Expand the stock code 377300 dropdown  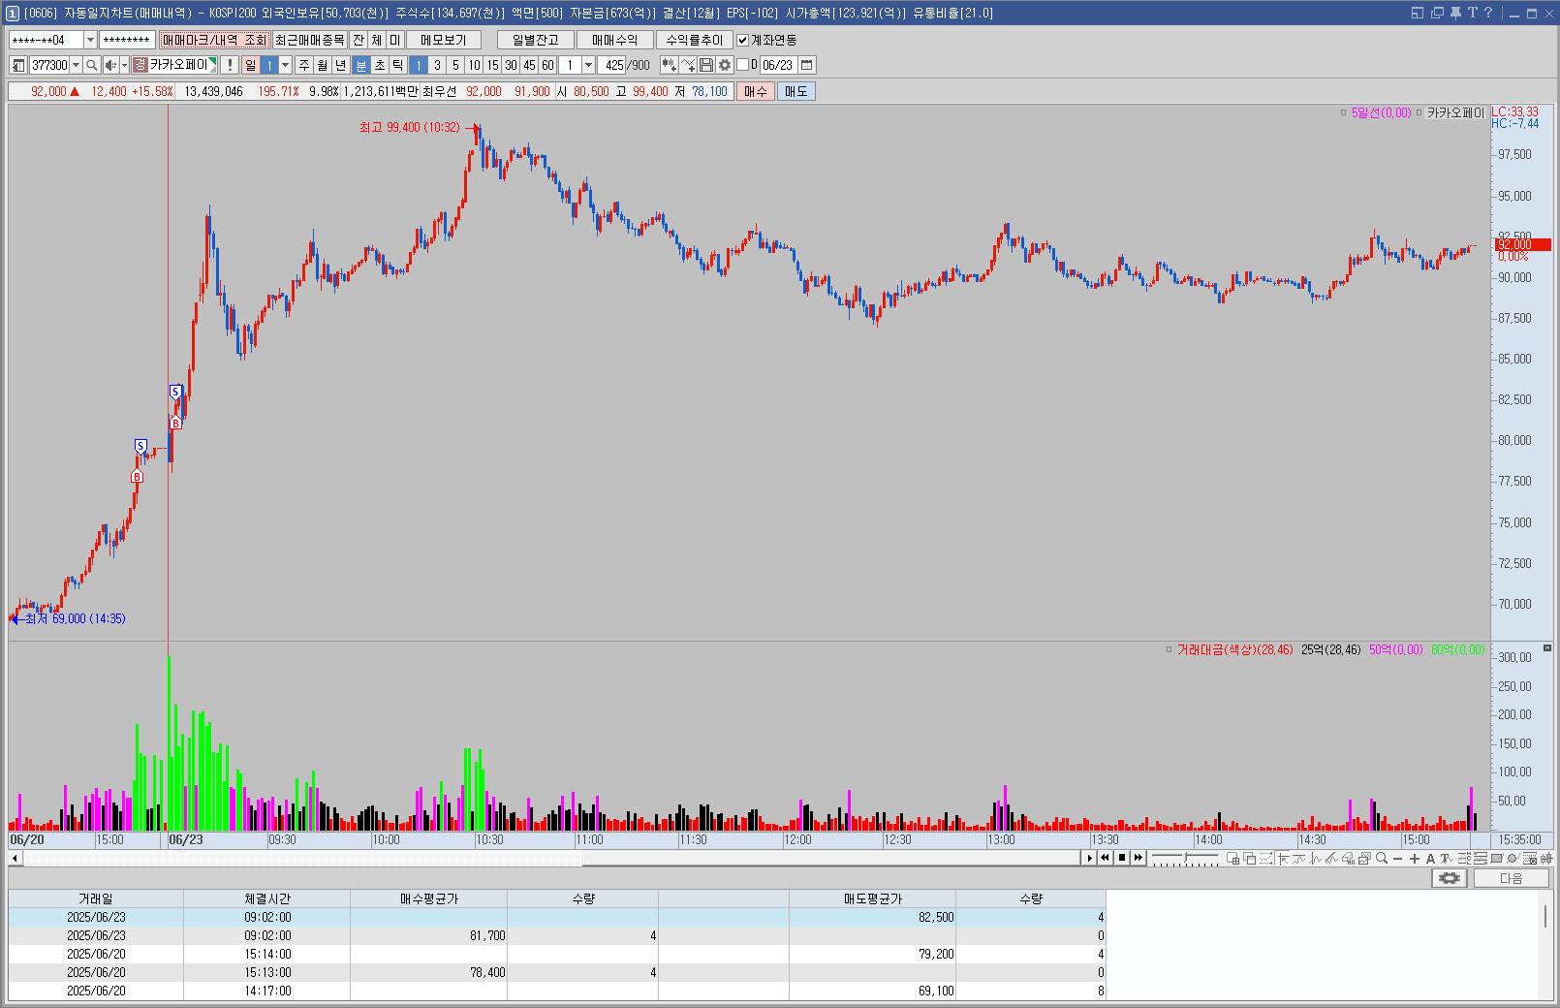click(76, 65)
